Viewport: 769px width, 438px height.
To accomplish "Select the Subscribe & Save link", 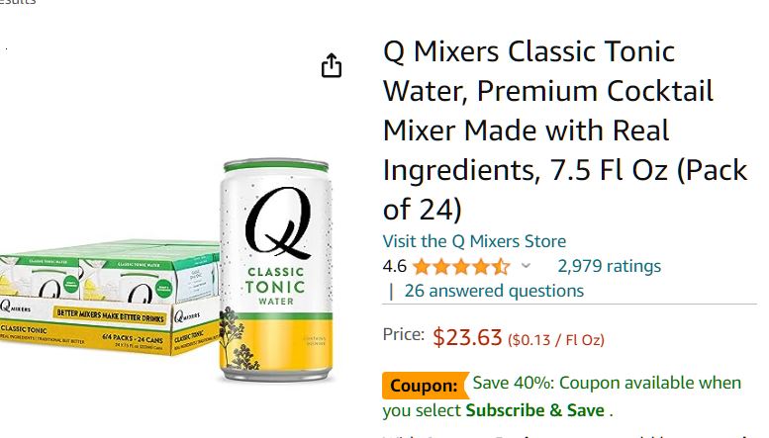I will [535, 410].
